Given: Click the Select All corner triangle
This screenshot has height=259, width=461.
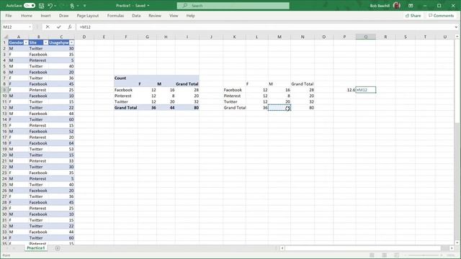Looking at the screenshot, I should [5, 37].
